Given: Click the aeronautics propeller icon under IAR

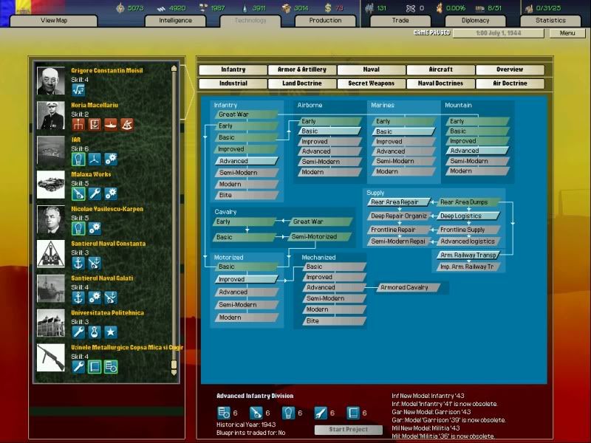Looking at the screenshot, I should point(95,159).
